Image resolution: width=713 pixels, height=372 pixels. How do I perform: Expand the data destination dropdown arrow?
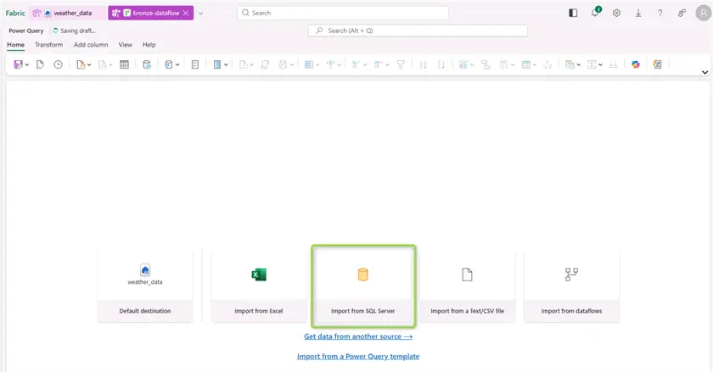[177, 65]
